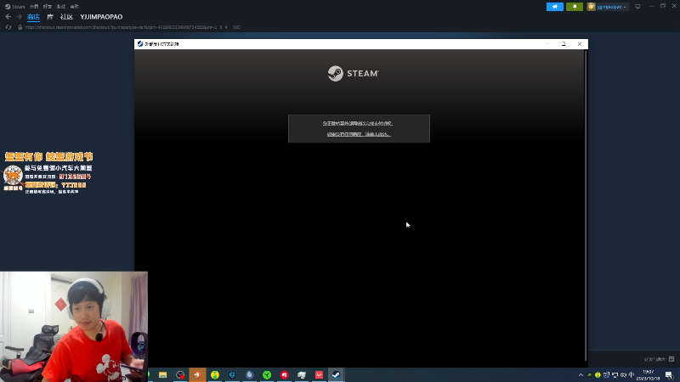Open the Windows notification center icon
The width and height of the screenshot is (680, 382).
coord(669,375)
